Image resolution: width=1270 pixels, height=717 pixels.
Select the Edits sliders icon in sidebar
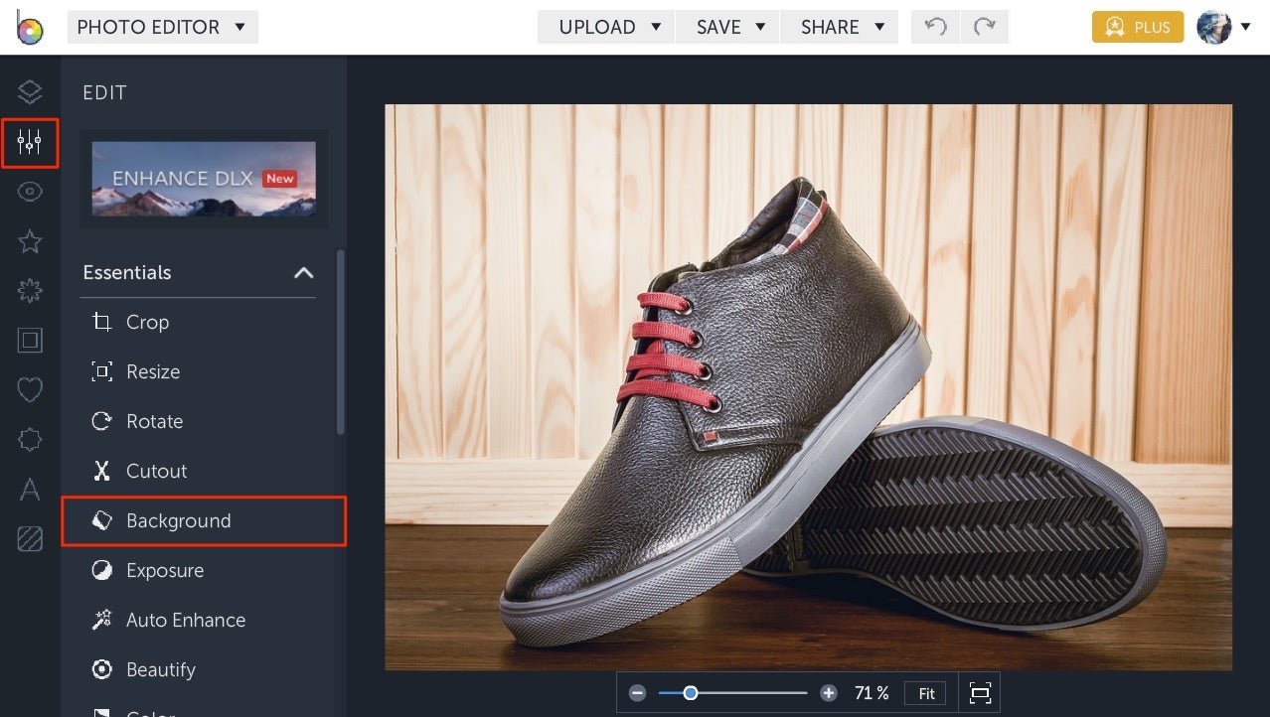click(x=29, y=142)
